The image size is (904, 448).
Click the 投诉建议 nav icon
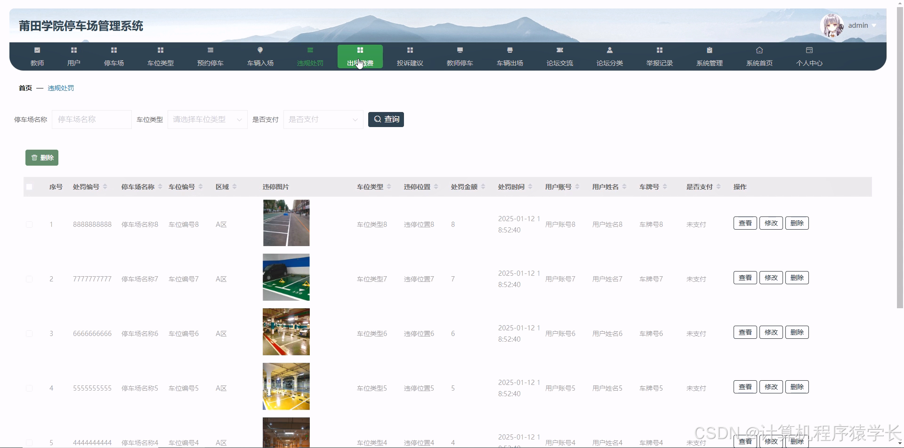(x=410, y=50)
